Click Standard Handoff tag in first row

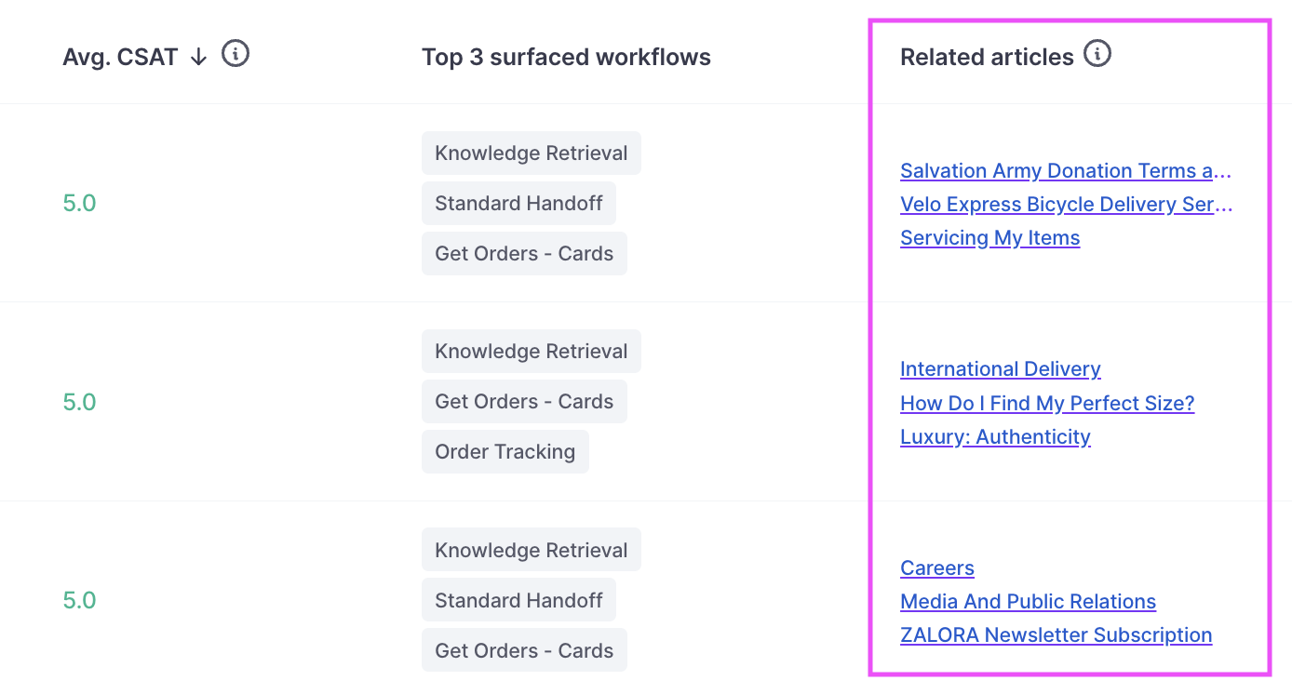(518, 203)
